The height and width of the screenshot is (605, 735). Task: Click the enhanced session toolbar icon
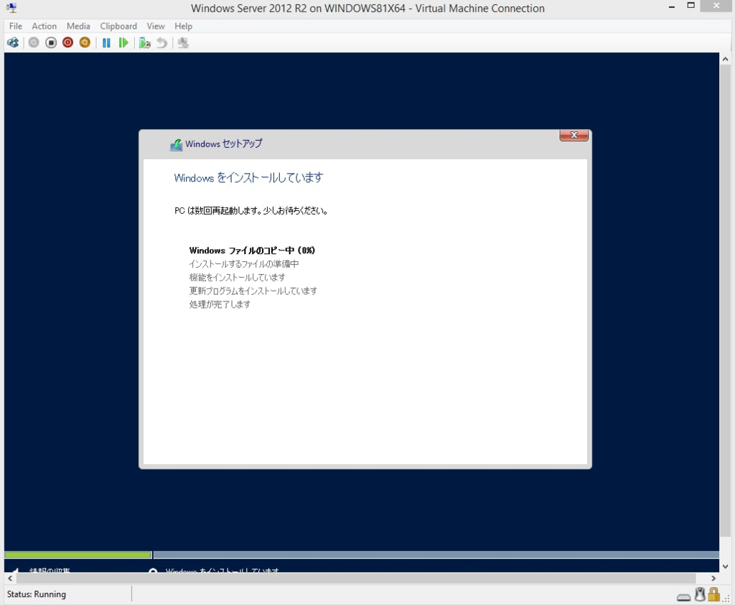[183, 42]
